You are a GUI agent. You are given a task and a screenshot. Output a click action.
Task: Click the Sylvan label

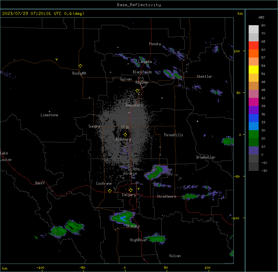click(x=126, y=79)
